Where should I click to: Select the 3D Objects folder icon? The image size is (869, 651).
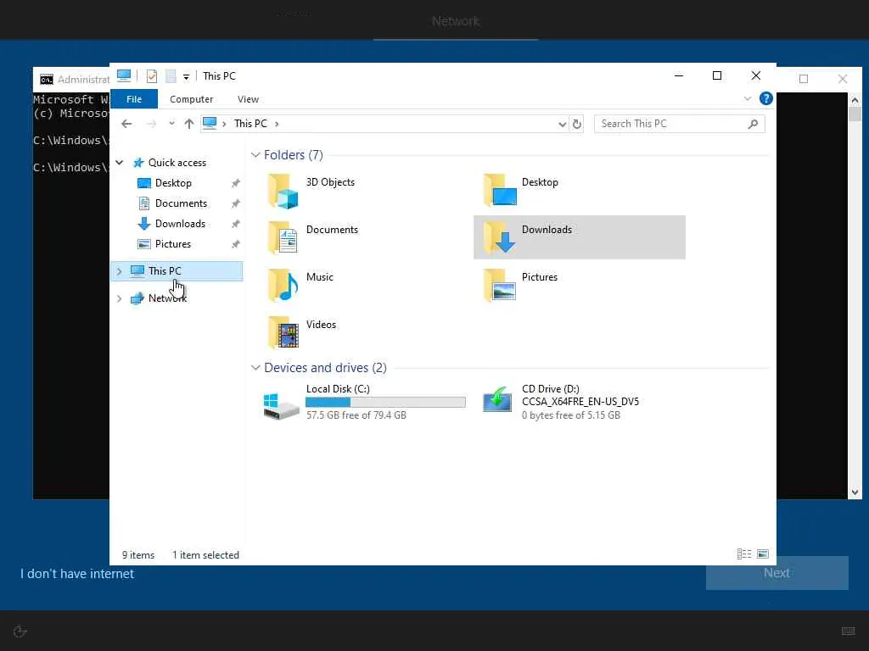283,191
